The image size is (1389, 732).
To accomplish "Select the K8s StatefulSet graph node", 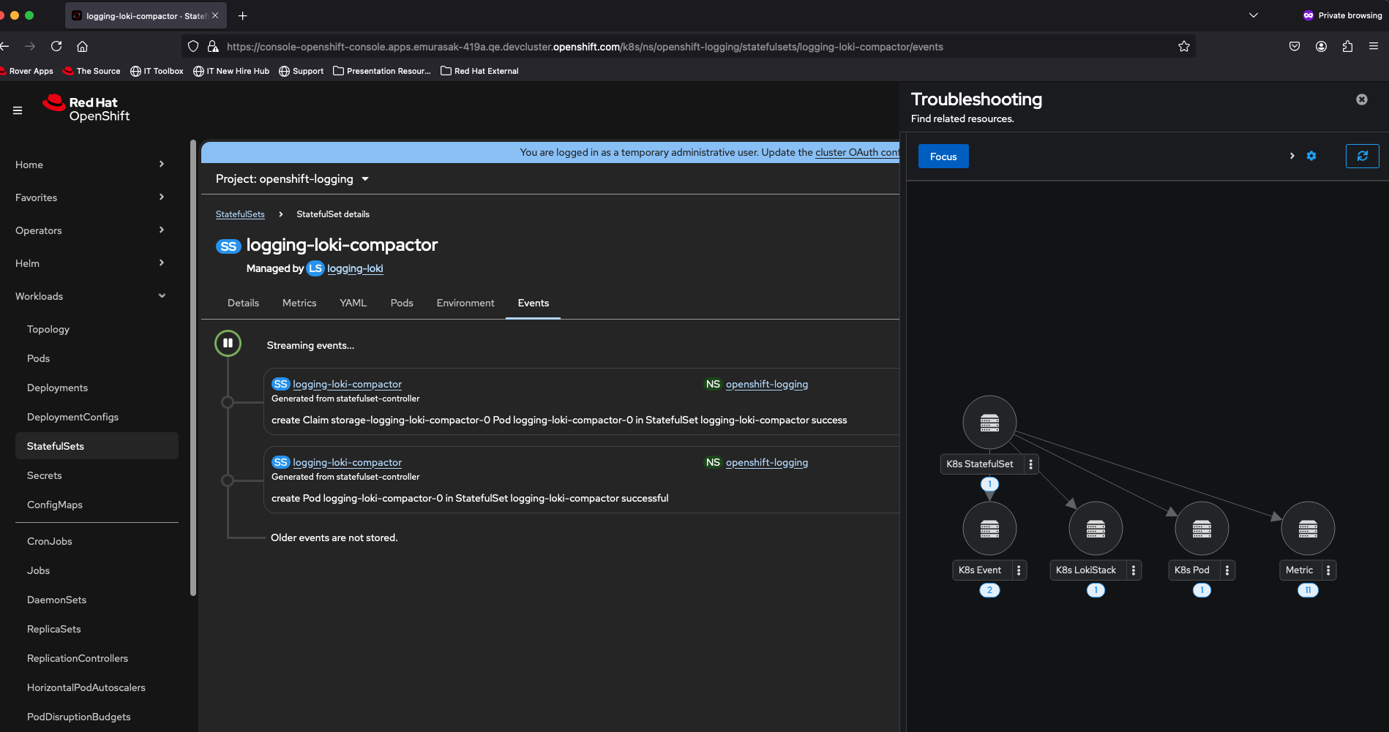I will point(989,422).
